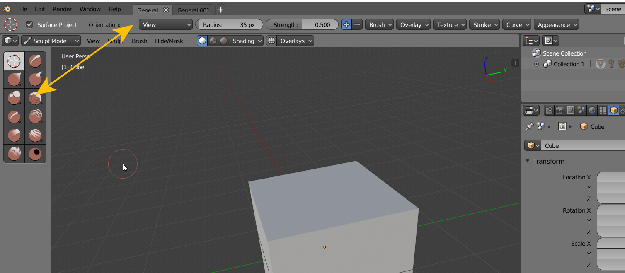Open the World properties globe icon
The width and height of the screenshot is (625, 273).
click(x=592, y=110)
